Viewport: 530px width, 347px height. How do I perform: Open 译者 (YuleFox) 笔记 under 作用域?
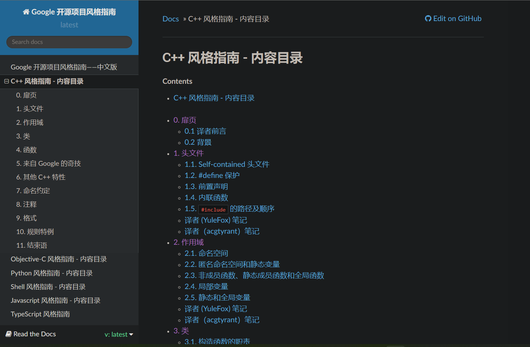[x=216, y=309]
